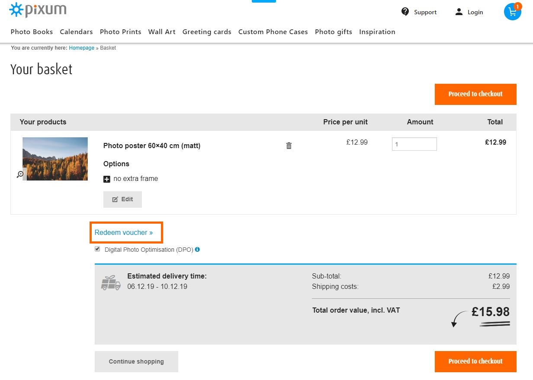Click the Pixum logo
Viewport: 533px width, 380px height.
click(38, 10)
